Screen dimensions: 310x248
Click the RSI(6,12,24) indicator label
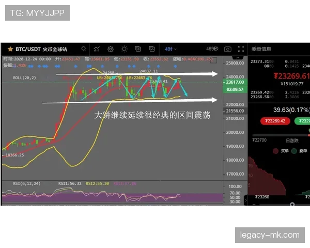[x=27, y=183]
